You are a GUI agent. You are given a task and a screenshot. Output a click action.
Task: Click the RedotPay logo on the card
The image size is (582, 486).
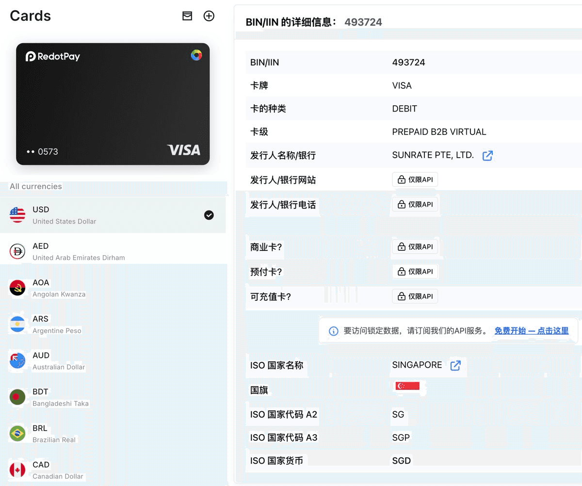pos(53,56)
